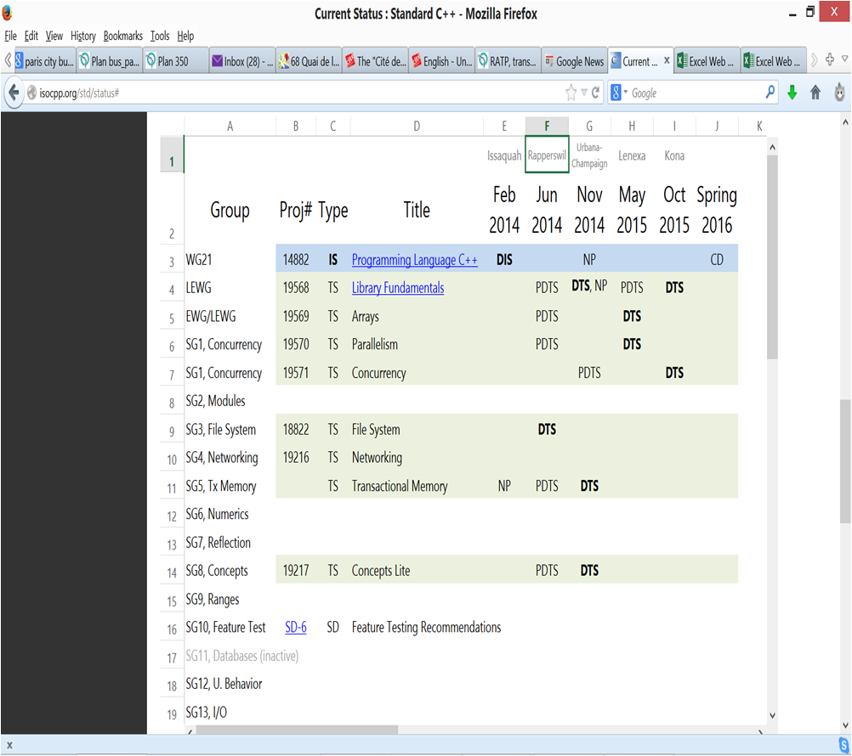Select row 3 header
Image resolution: width=852 pixels, height=756 pixels.
[x=172, y=260]
